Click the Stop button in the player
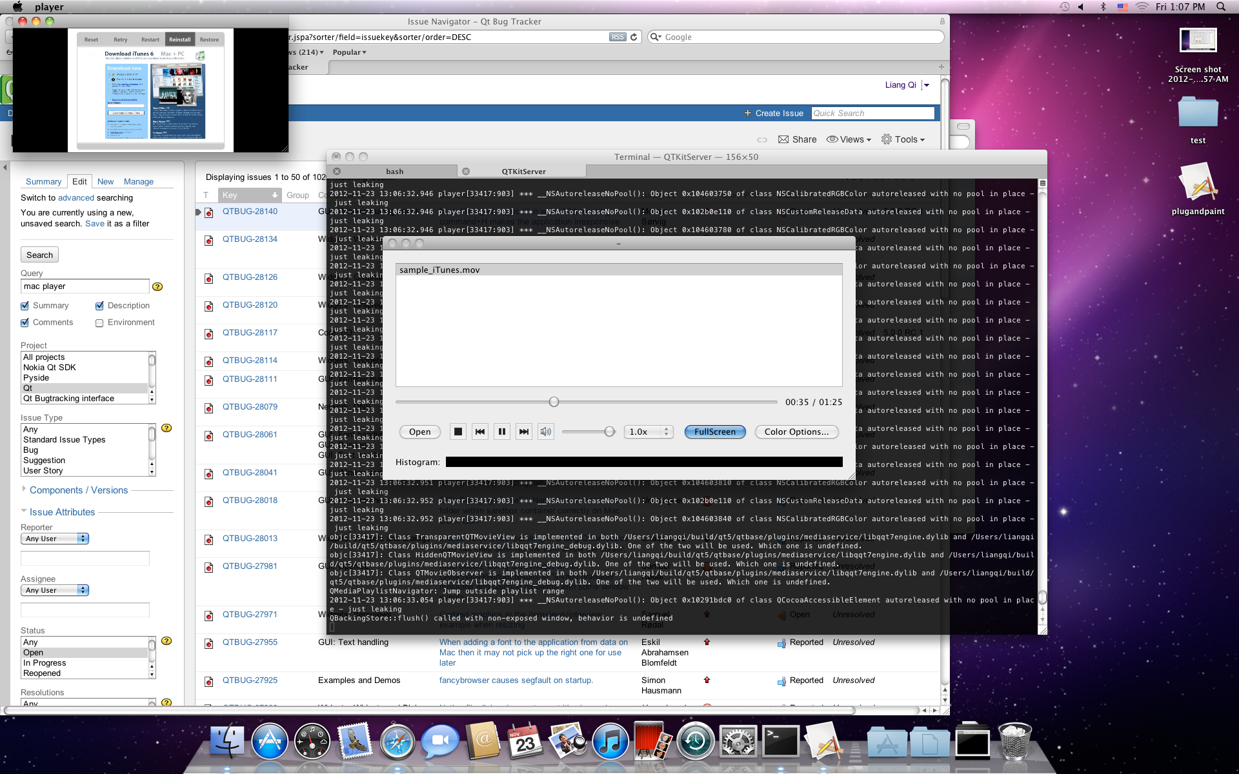The width and height of the screenshot is (1239, 774). tap(458, 432)
